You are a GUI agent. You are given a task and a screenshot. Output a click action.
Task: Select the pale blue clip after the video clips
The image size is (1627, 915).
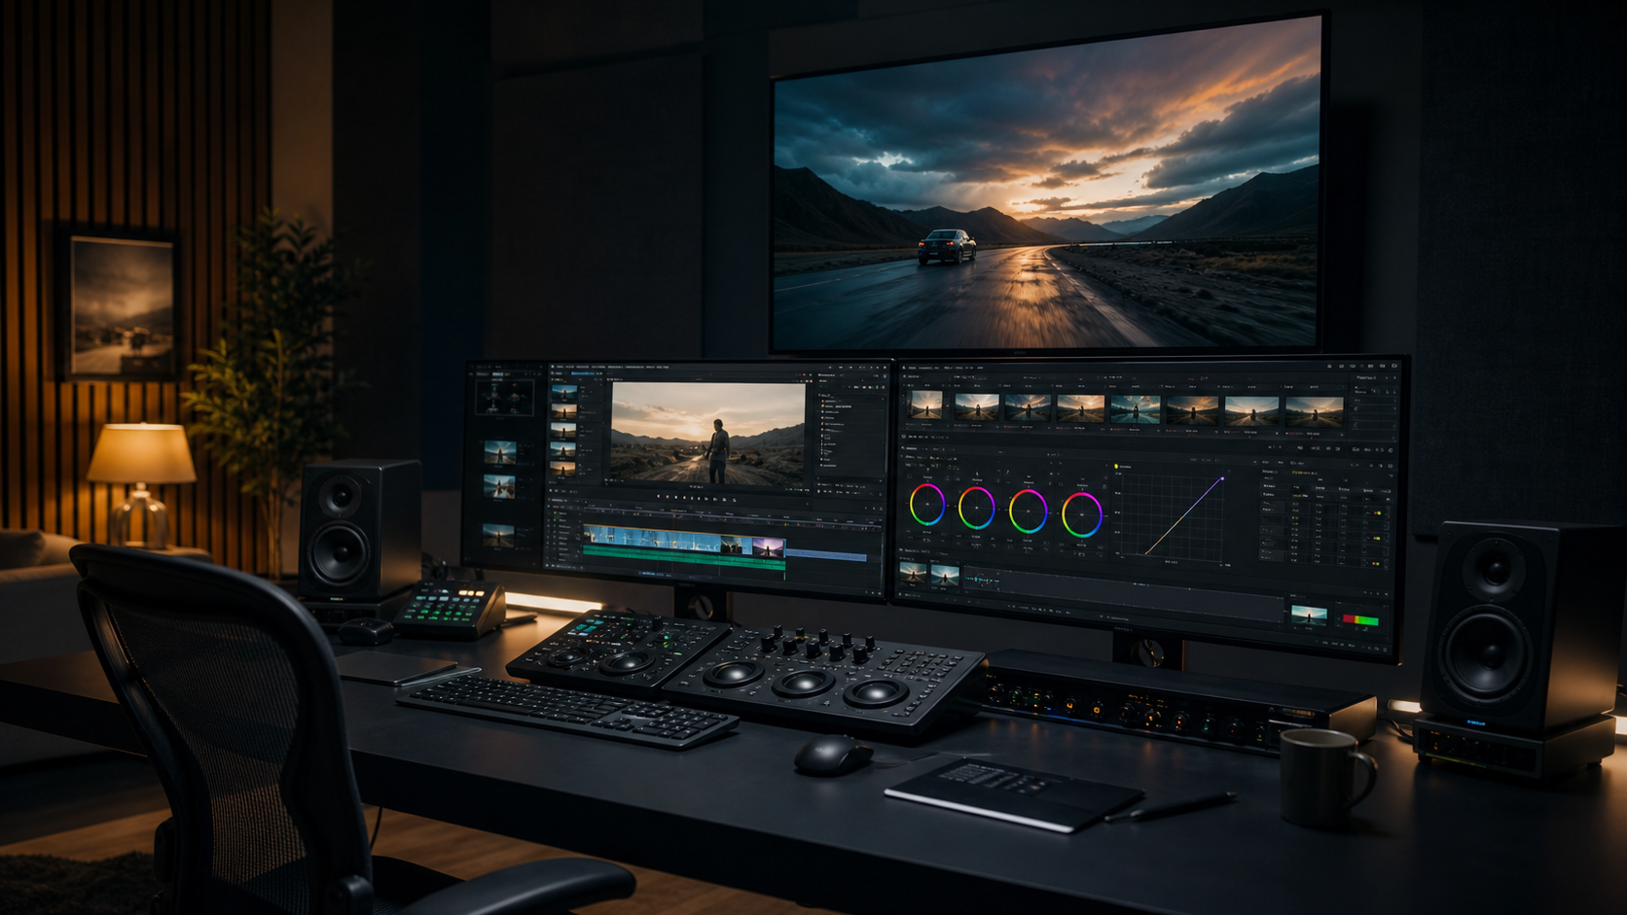coord(826,556)
